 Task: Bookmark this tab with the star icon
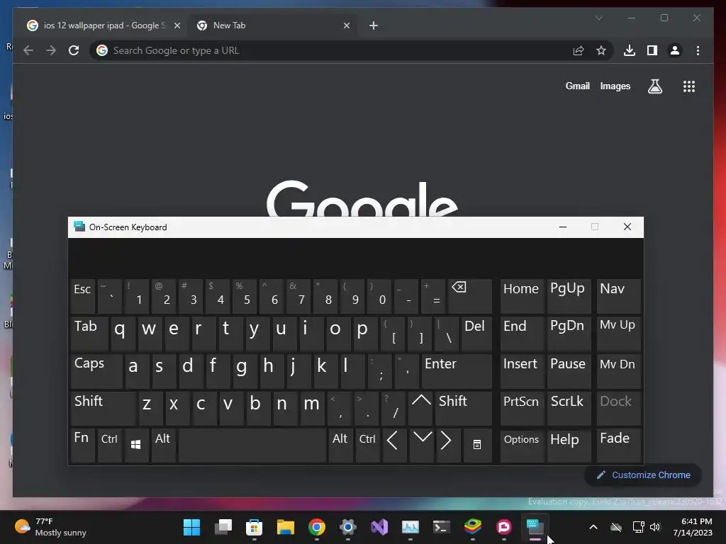pyautogui.click(x=601, y=50)
